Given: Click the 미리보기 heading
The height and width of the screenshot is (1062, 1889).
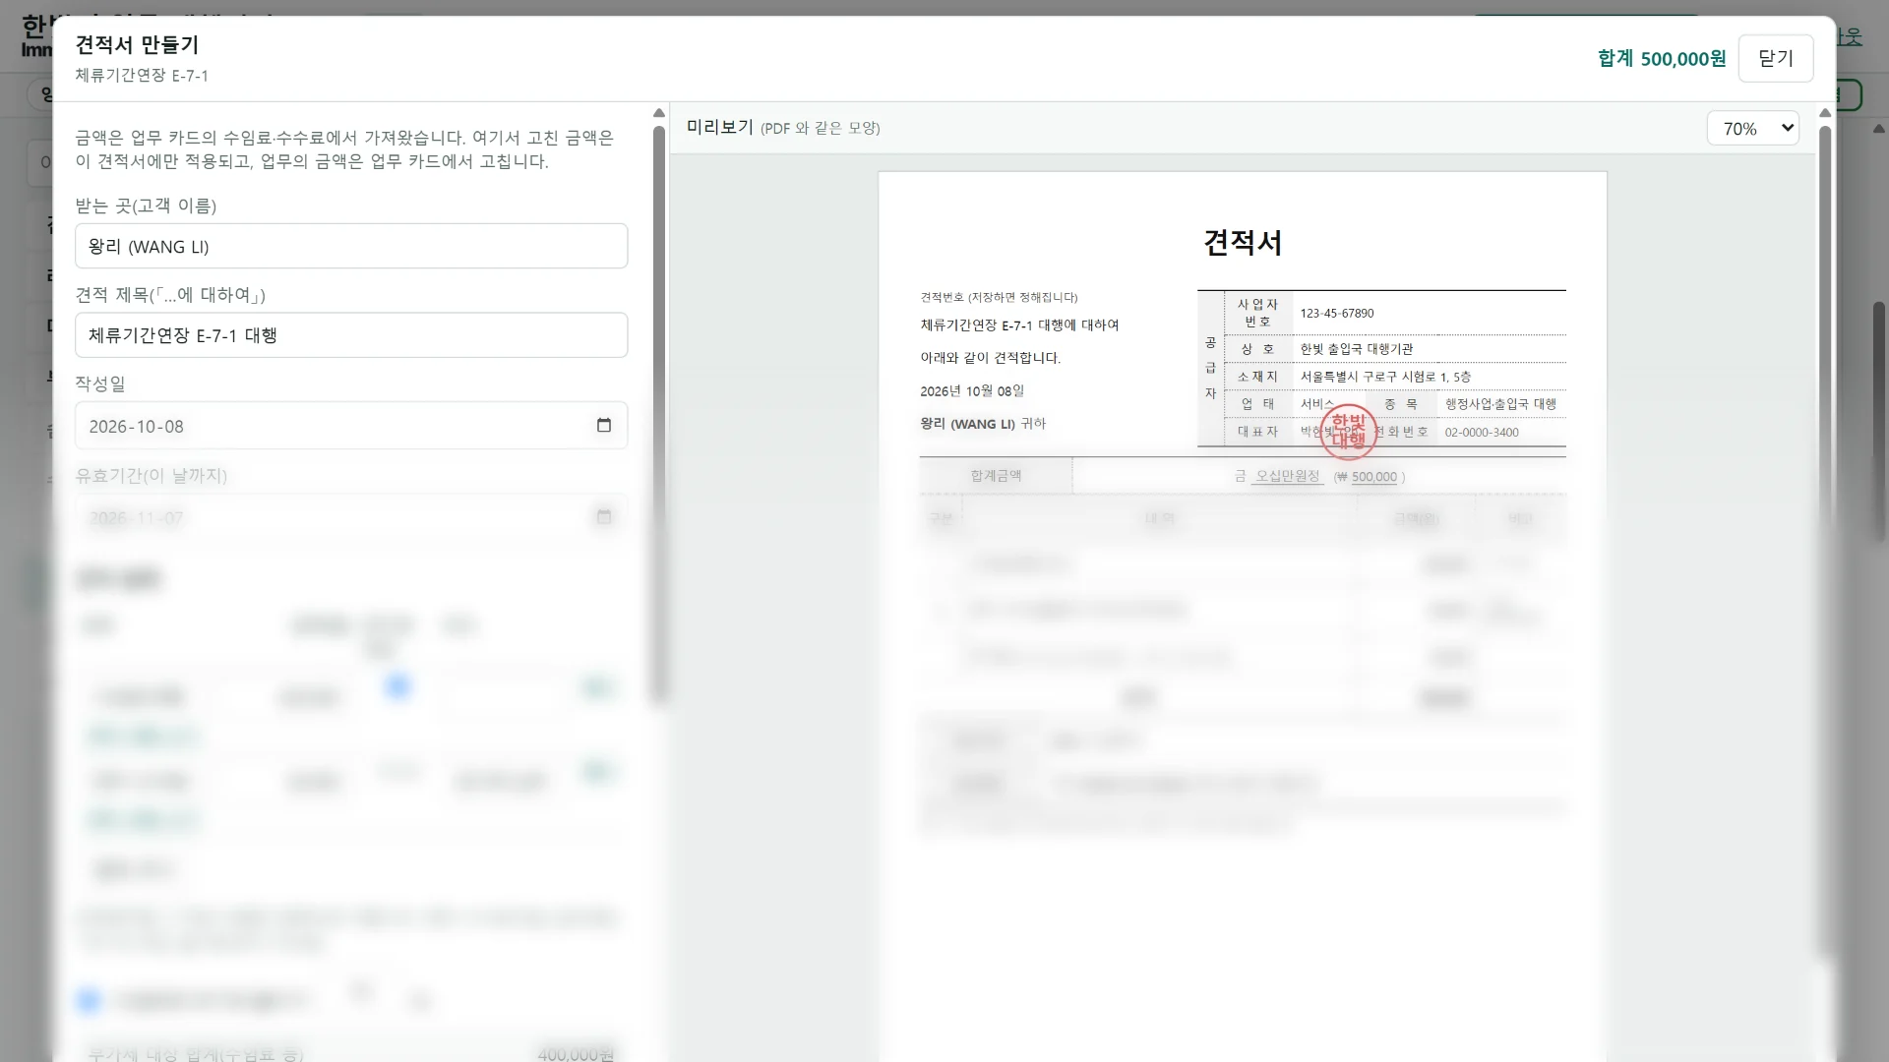Looking at the screenshot, I should (x=720, y=127).
